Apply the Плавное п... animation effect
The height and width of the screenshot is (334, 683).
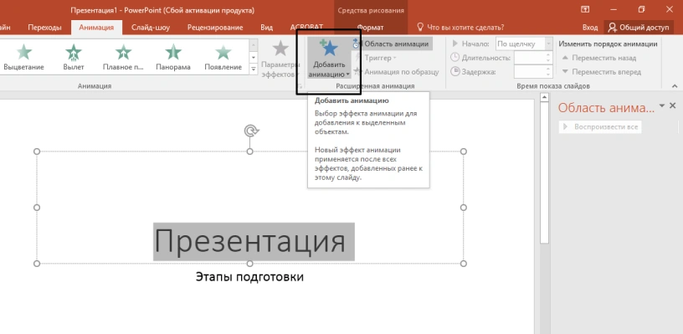tap(123, 57)
